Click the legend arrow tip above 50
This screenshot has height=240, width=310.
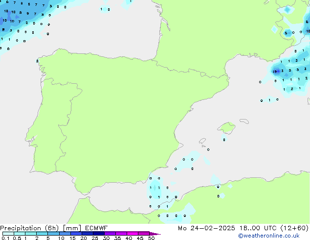[x=155, y=234]
